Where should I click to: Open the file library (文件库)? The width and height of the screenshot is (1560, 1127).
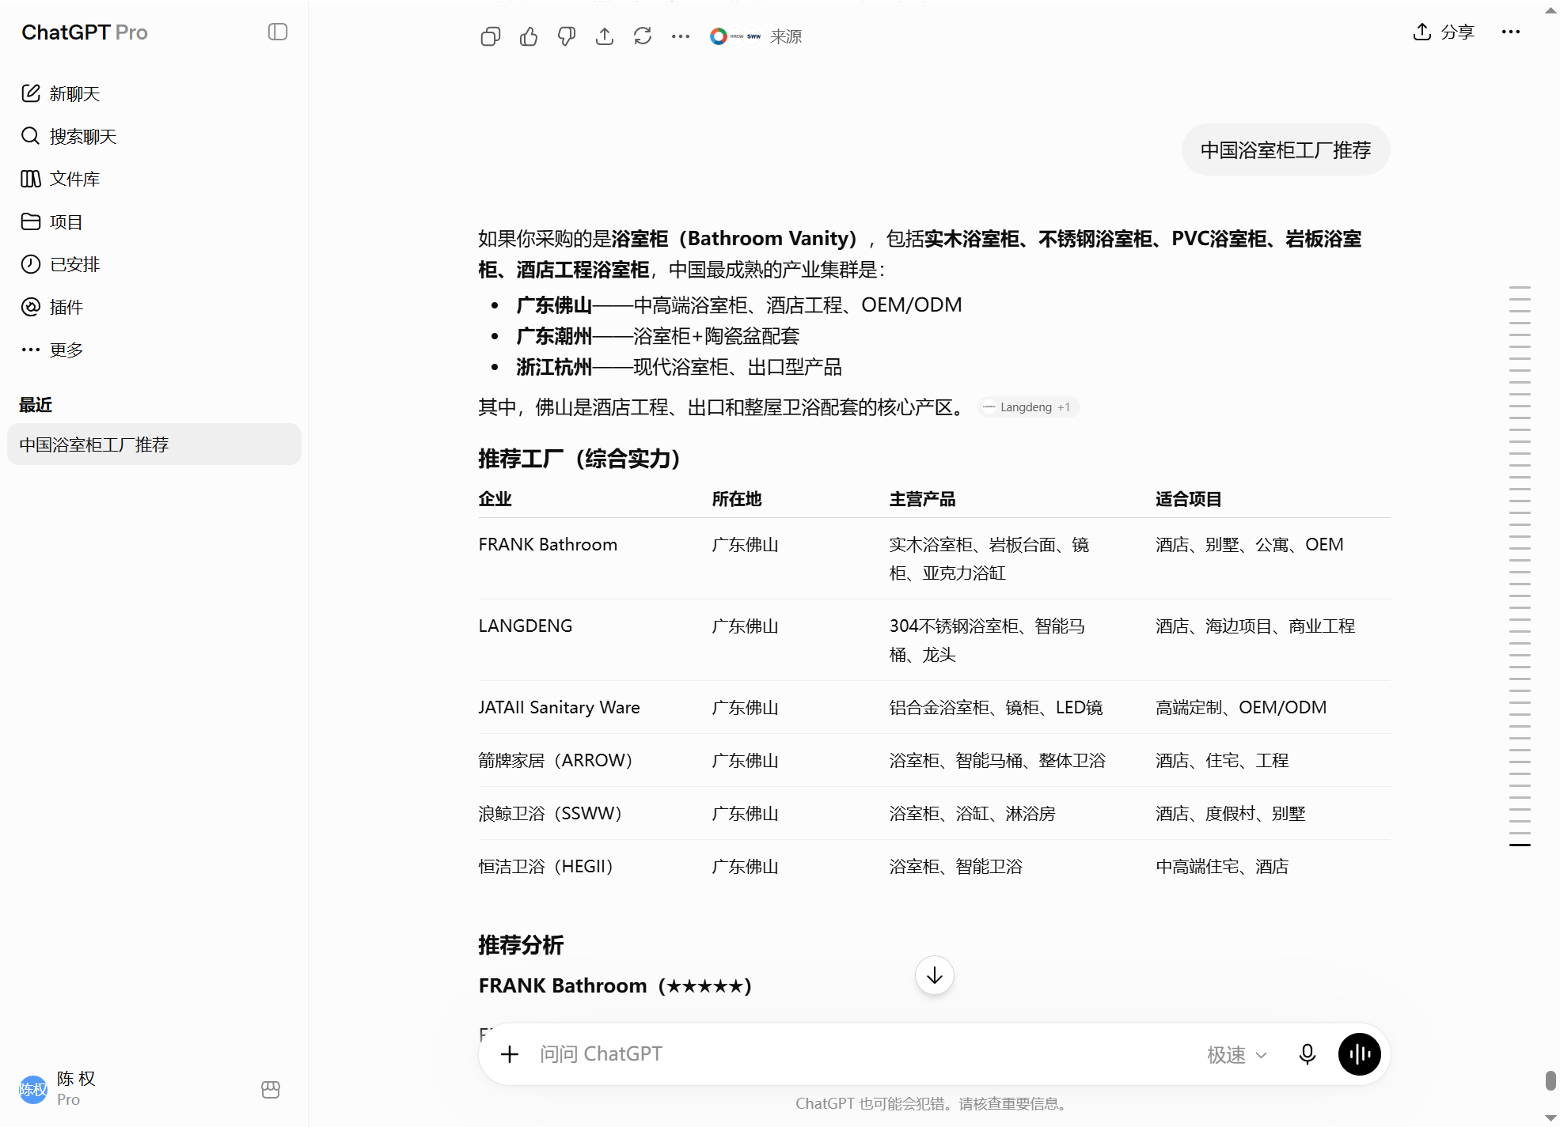pos(61,179)
